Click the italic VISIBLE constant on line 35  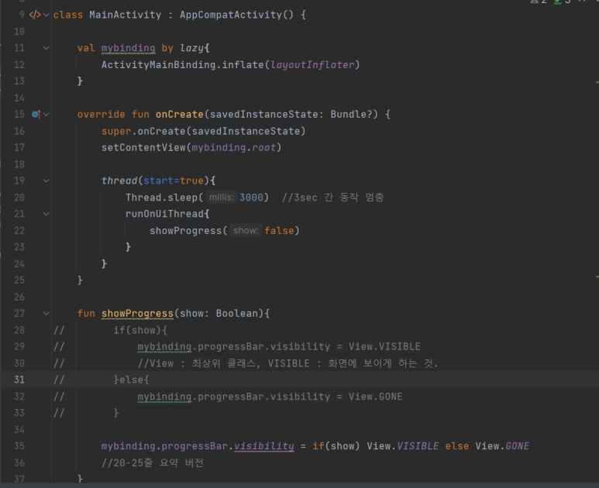point(418,446)
